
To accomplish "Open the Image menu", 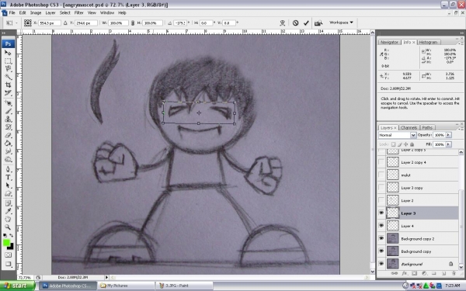I will (36, 12).
